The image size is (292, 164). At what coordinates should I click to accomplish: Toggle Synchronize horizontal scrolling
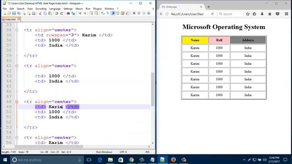pyautogui.click(x=96, y=13)
